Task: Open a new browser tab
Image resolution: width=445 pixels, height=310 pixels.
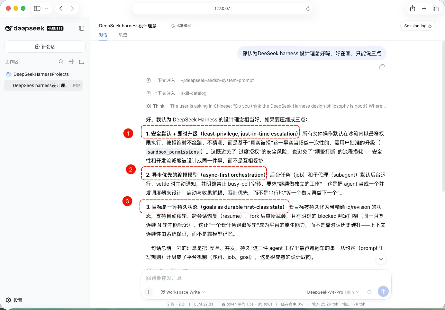Action: click(x=424, y=8)
